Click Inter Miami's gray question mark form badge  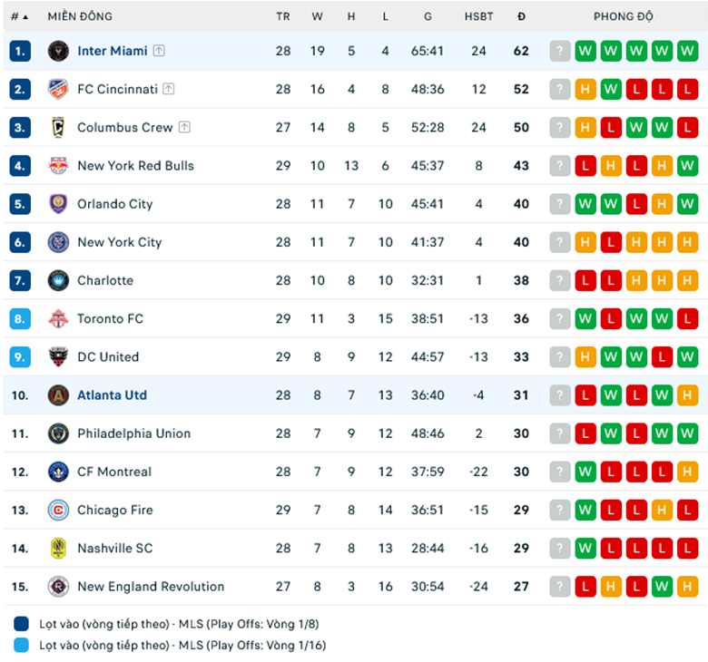click(560, 51)
